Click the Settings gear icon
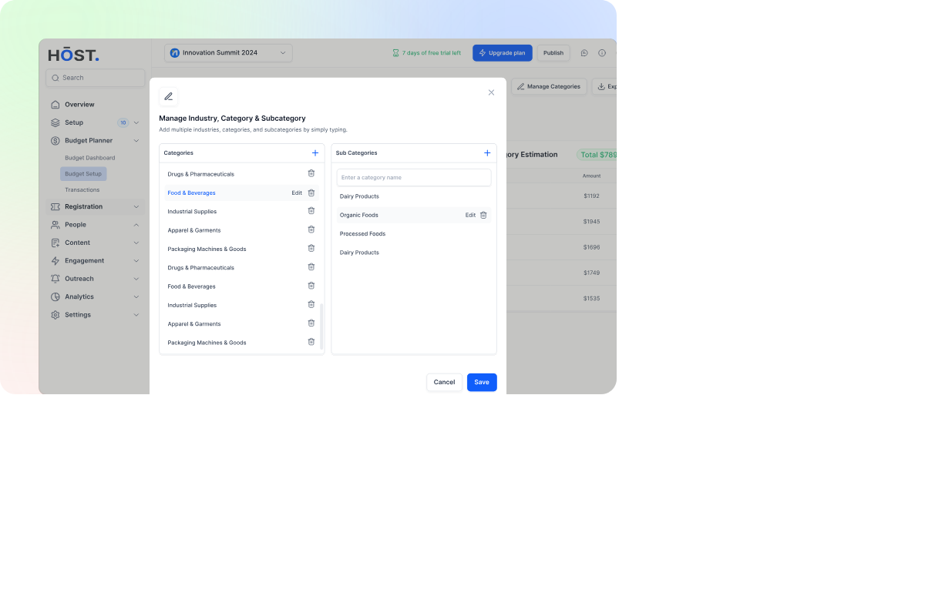Image resolution: width=925 pixels, height=616 pixels. pos(55,315)
